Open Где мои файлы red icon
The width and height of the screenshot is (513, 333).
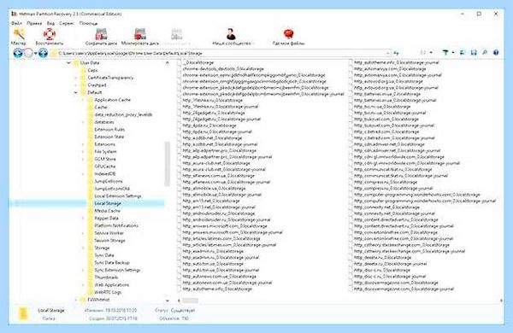(289, 34)
